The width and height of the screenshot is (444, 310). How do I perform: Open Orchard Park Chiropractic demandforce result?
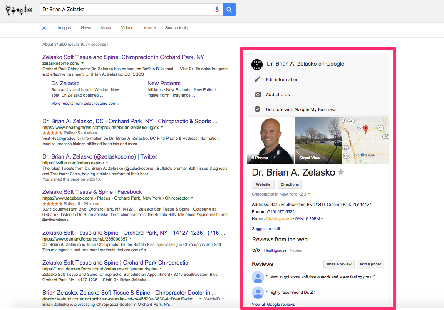point(115,263)
